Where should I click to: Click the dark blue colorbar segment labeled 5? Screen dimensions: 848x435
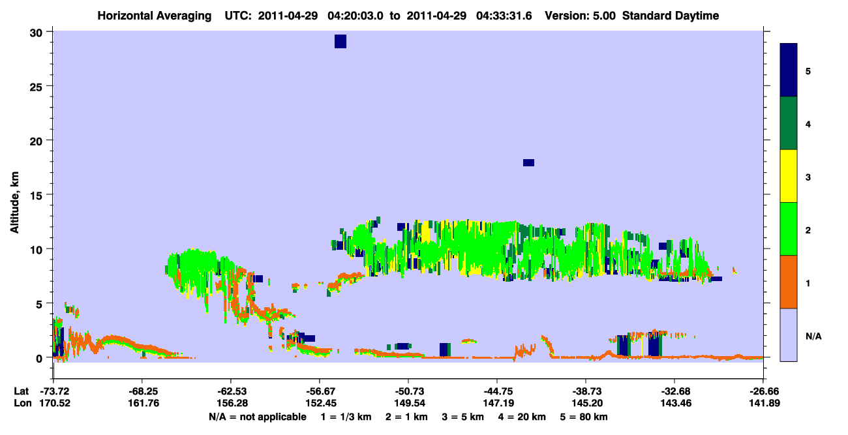[x=789, y=70]
